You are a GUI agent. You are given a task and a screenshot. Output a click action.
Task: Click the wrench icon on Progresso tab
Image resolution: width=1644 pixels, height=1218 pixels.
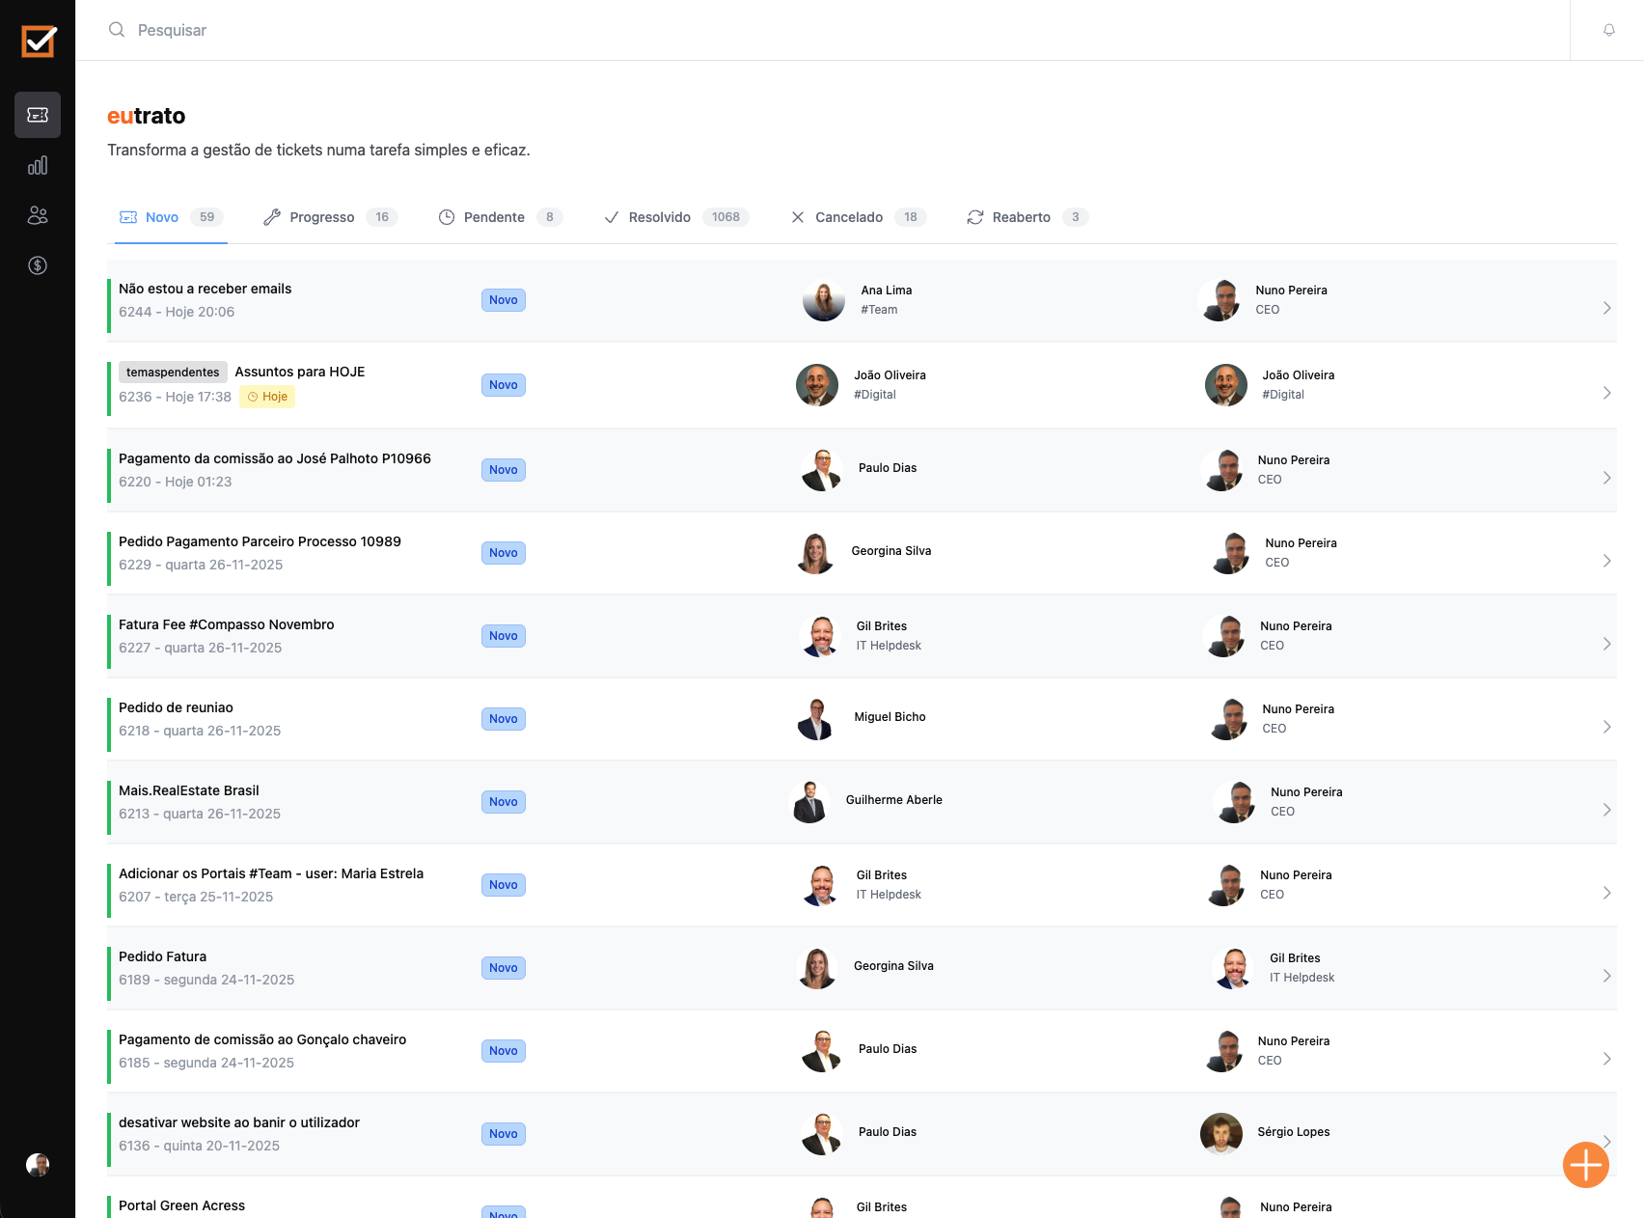tap(271, 217)
